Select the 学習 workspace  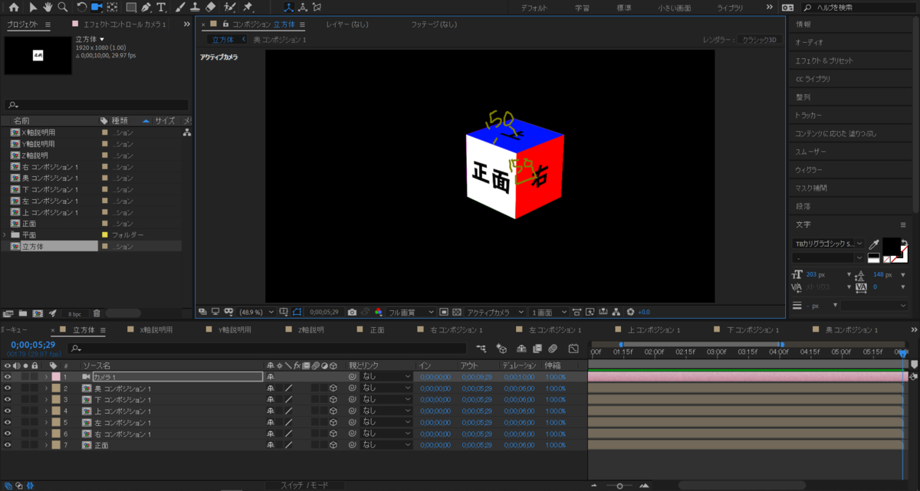[x=582, y=8]
